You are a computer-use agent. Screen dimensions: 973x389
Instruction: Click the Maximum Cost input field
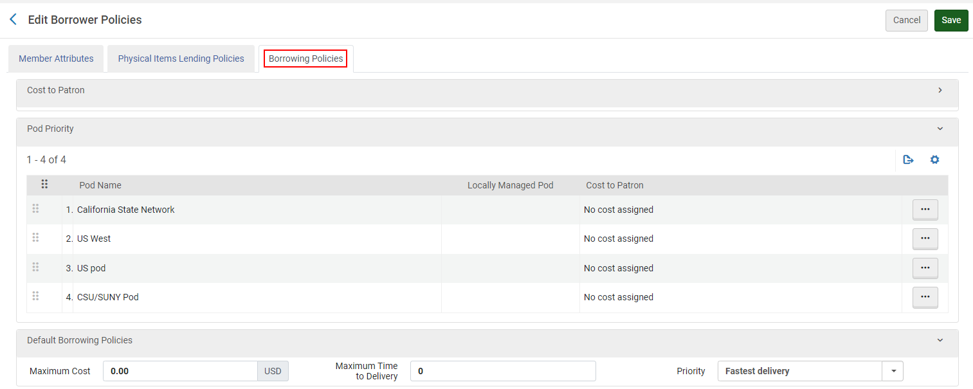pos(180,371)
